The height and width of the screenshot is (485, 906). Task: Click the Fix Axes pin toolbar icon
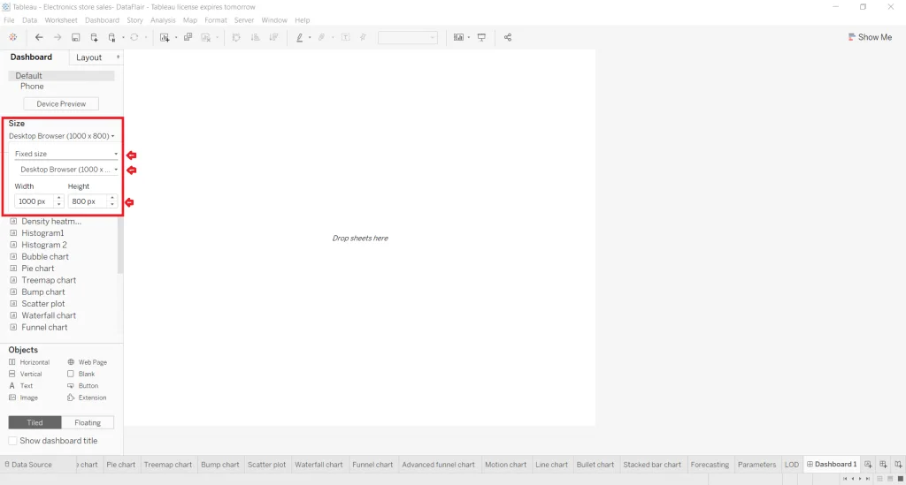pos(363,37)
